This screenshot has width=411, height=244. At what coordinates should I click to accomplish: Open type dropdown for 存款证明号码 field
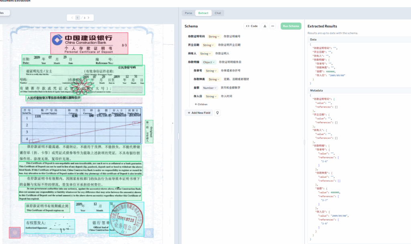pos(213,36)
